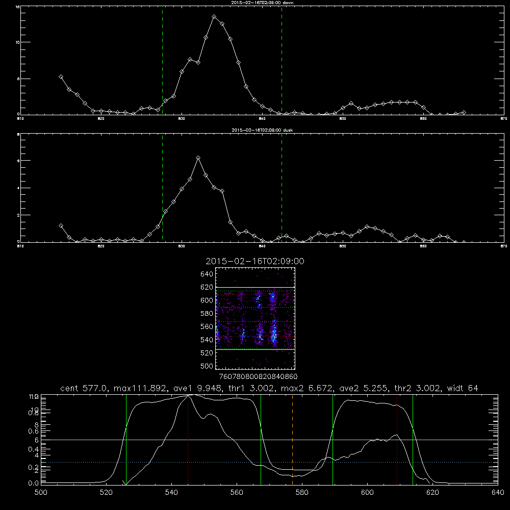The width and height of the screenshot is (510, 510).
Task: Click the brightest emission blob near 540 in the spectrogram
Action: tap(274, 334)
